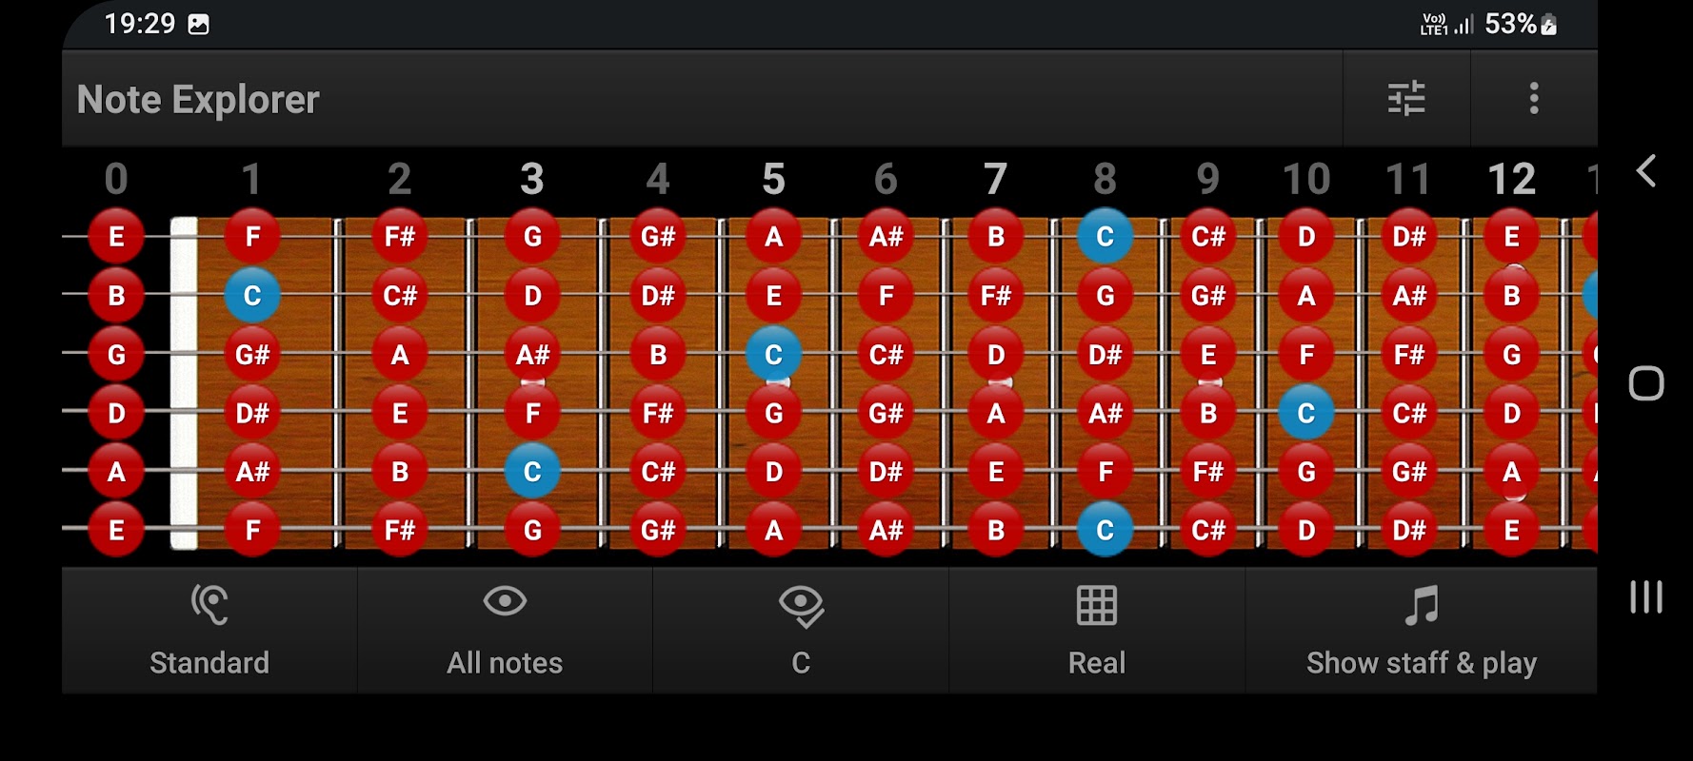Toggle the highlighted note C eye-check icon
The image size is (1693, 761).
(801, 606)
